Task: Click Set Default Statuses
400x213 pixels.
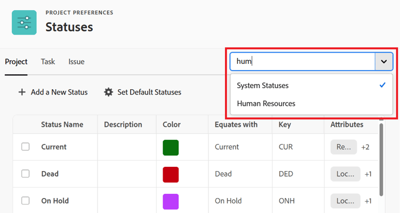Action: click(x=149, y=92)
